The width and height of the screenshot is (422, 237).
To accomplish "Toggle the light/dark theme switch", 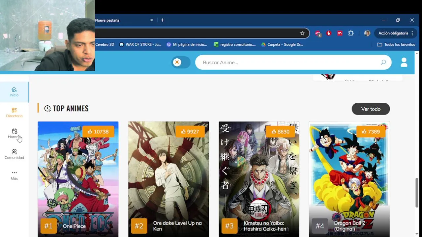I will [181, 62].
